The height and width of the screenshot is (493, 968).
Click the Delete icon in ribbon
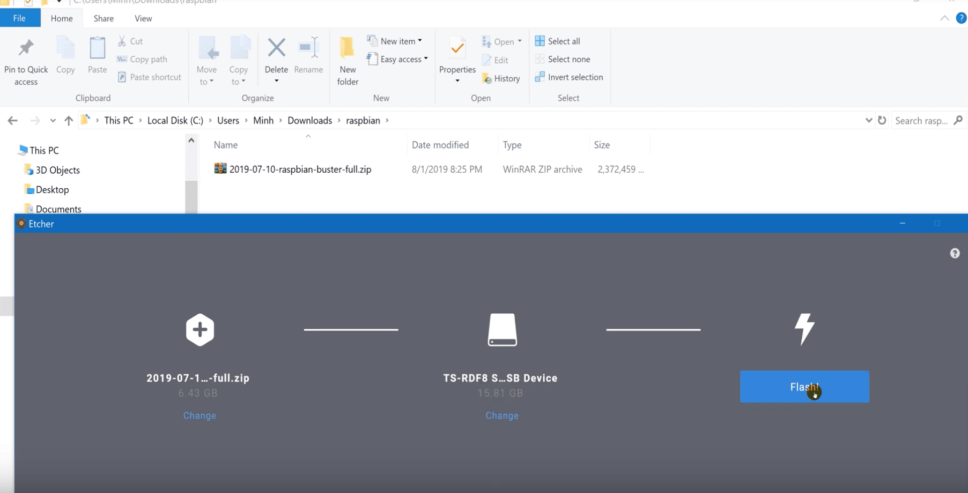coord(276,49)
